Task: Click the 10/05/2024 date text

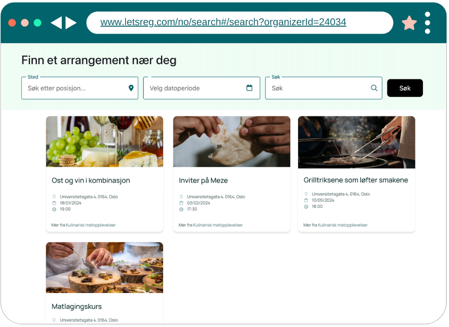Action: click(323, 200)
